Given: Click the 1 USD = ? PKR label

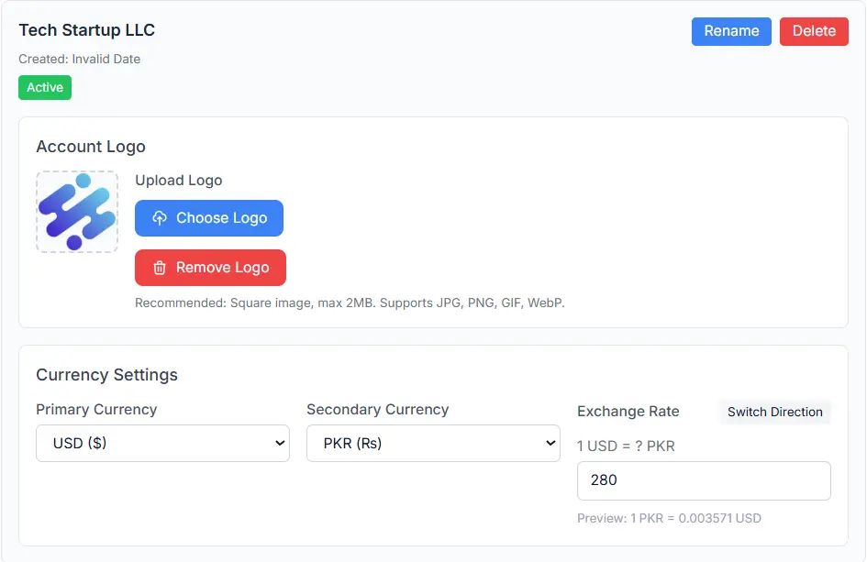Looking at the screenshot, I should (627, 446).
